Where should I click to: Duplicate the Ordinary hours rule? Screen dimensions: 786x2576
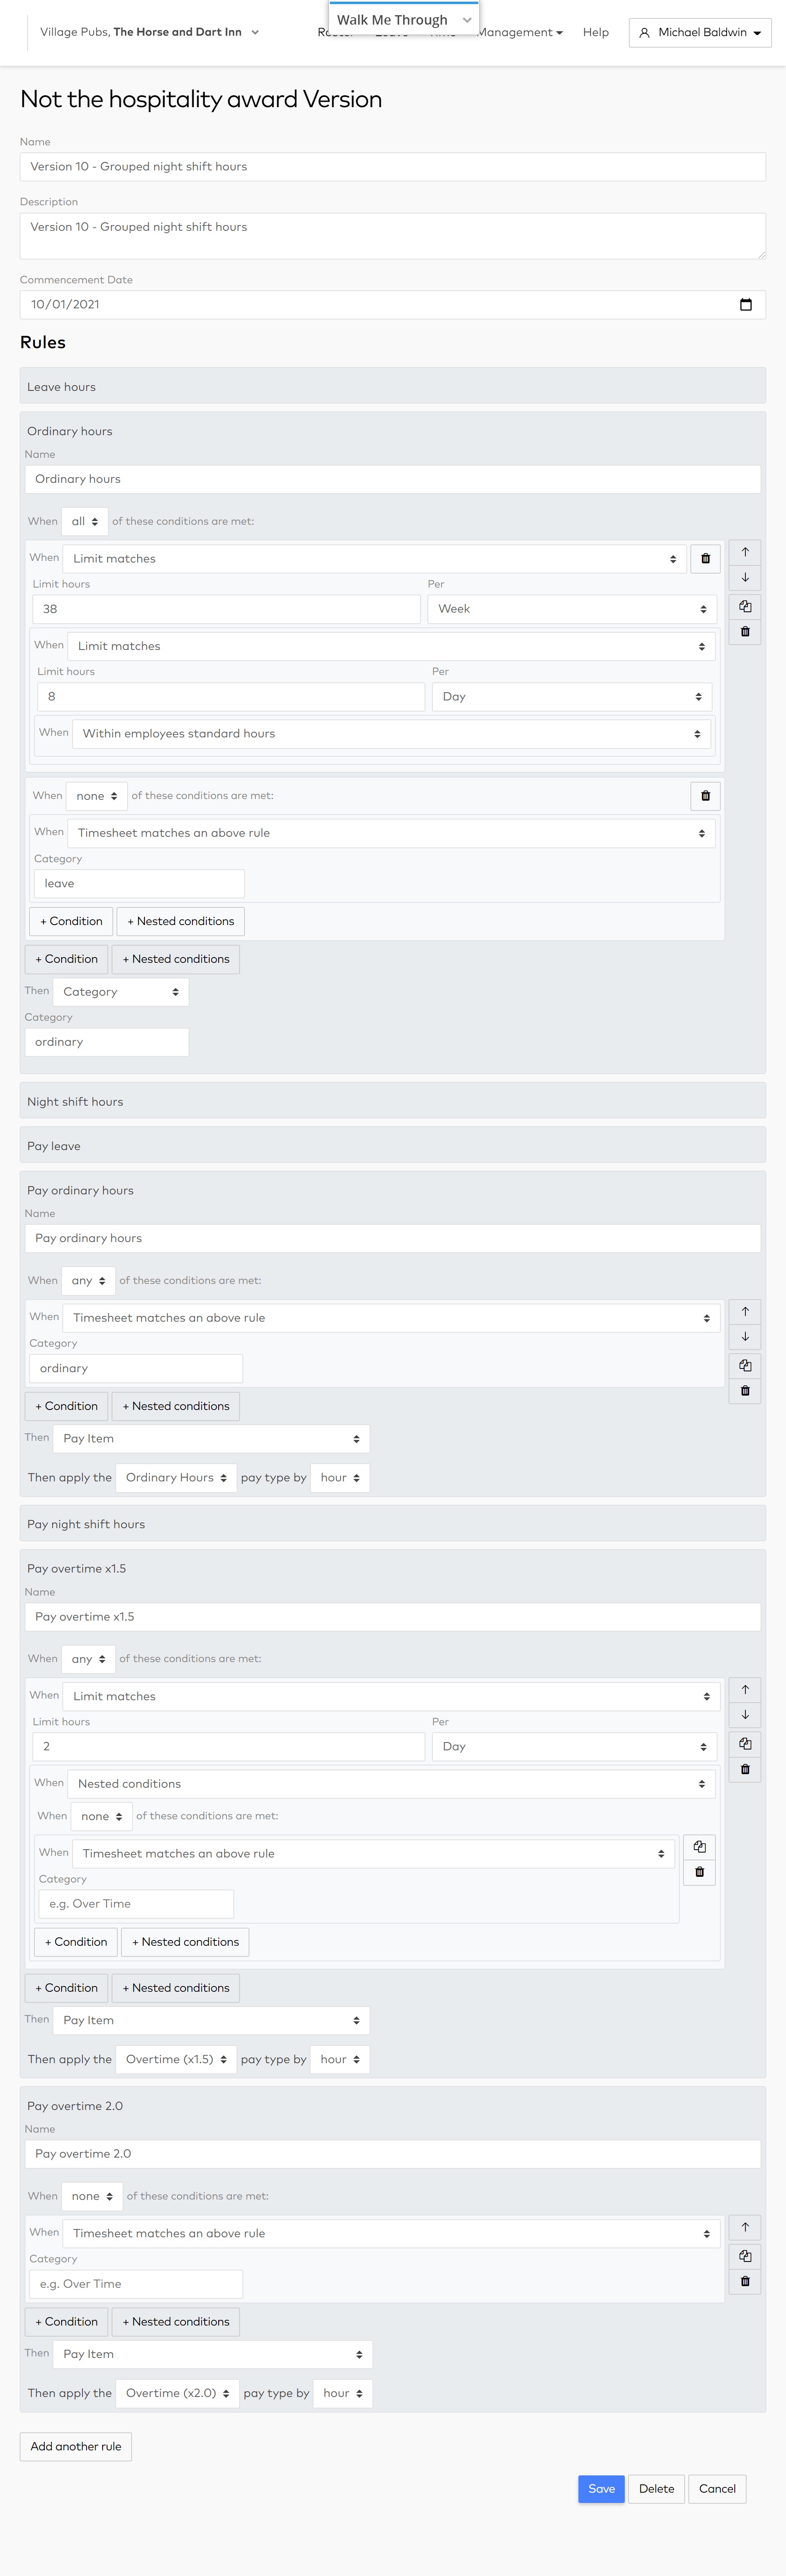pos(745,606)
